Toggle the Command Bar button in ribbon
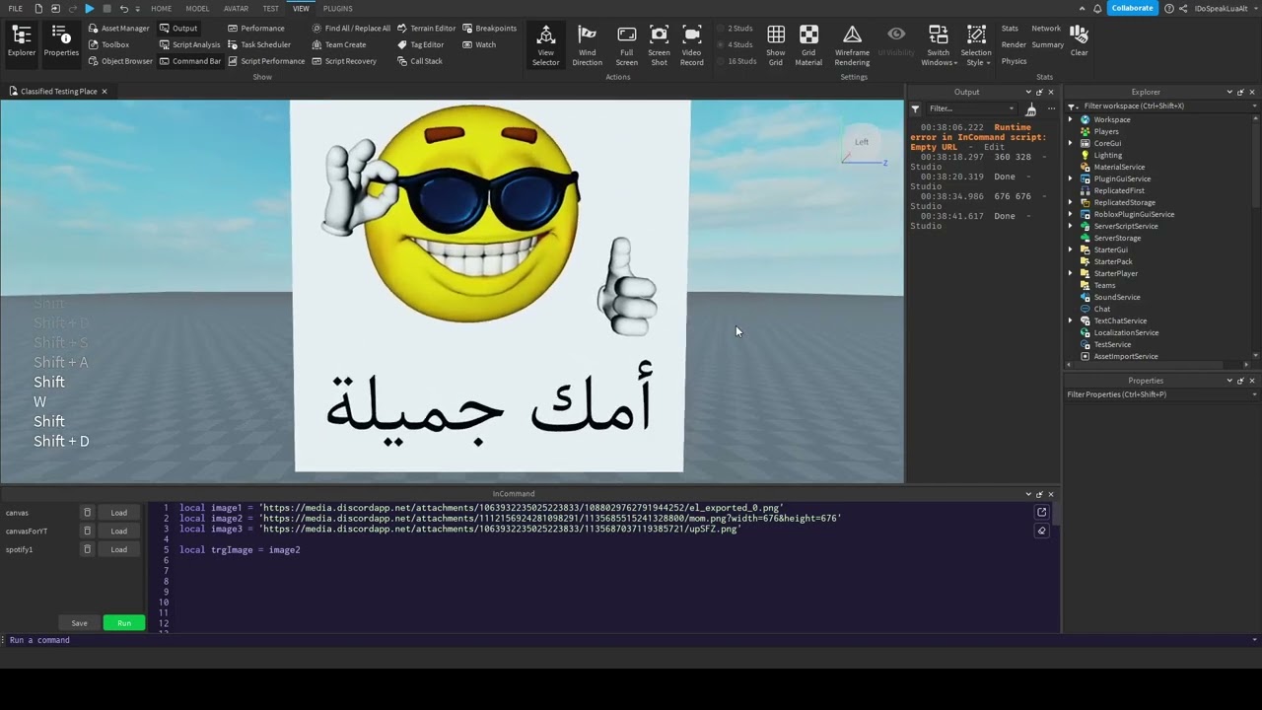 (x=190, y=61)
